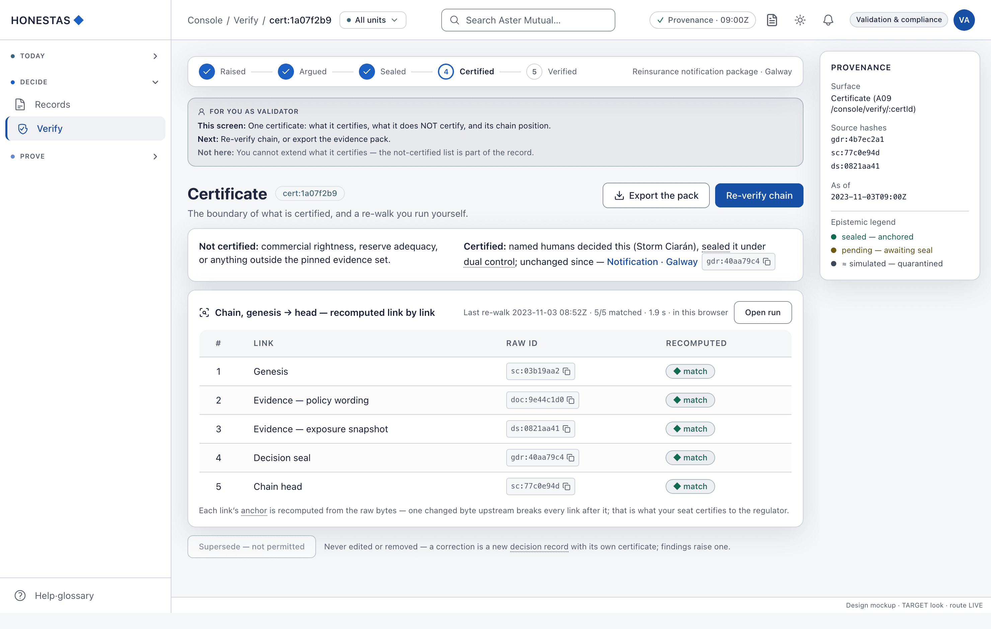Select Verify in the sidebar
This screenshot has width=991, height=629.
(85, 129)
